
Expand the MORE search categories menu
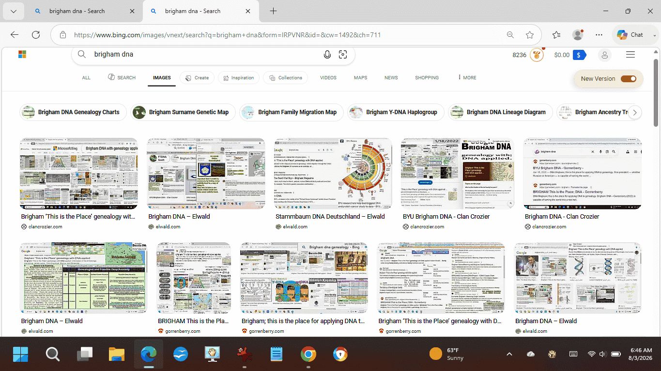[467, 77]
